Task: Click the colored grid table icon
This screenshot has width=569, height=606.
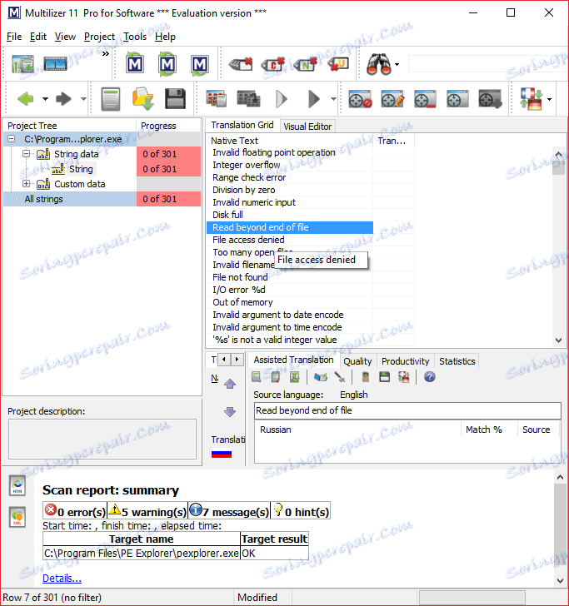Action: tap(217, 99)
